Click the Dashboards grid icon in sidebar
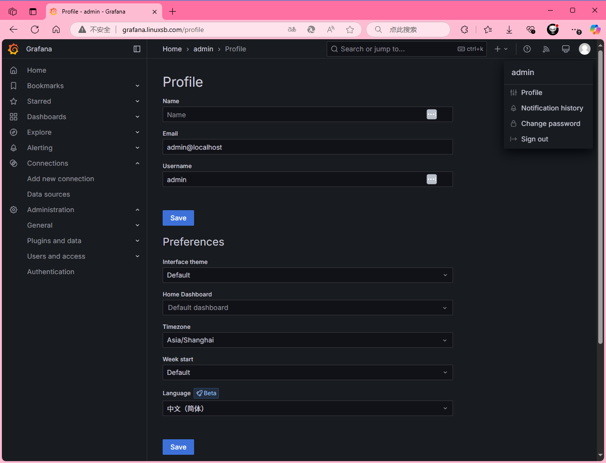 (x=14, y=117)
